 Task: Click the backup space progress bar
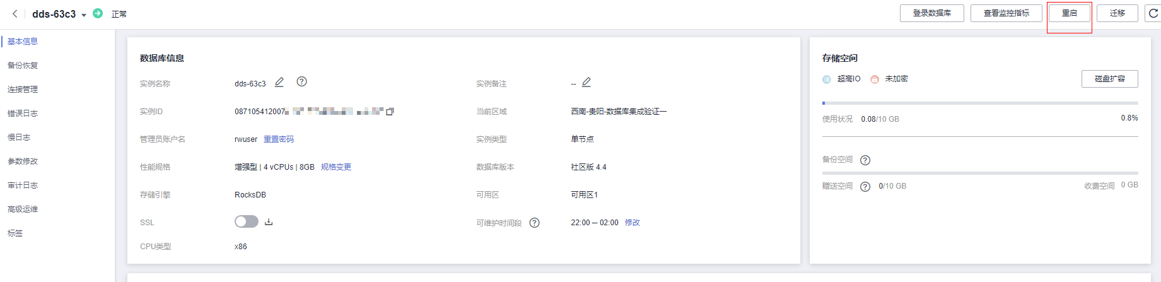980,173
